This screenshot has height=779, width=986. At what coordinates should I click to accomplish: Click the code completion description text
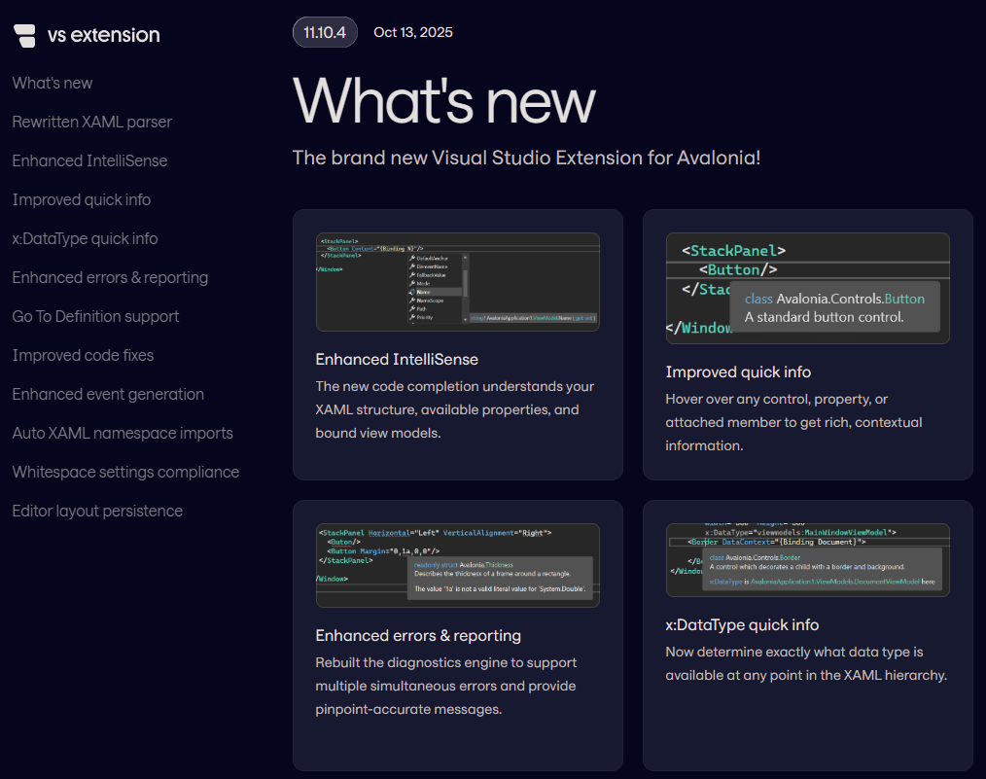click(x=455, y=409)
